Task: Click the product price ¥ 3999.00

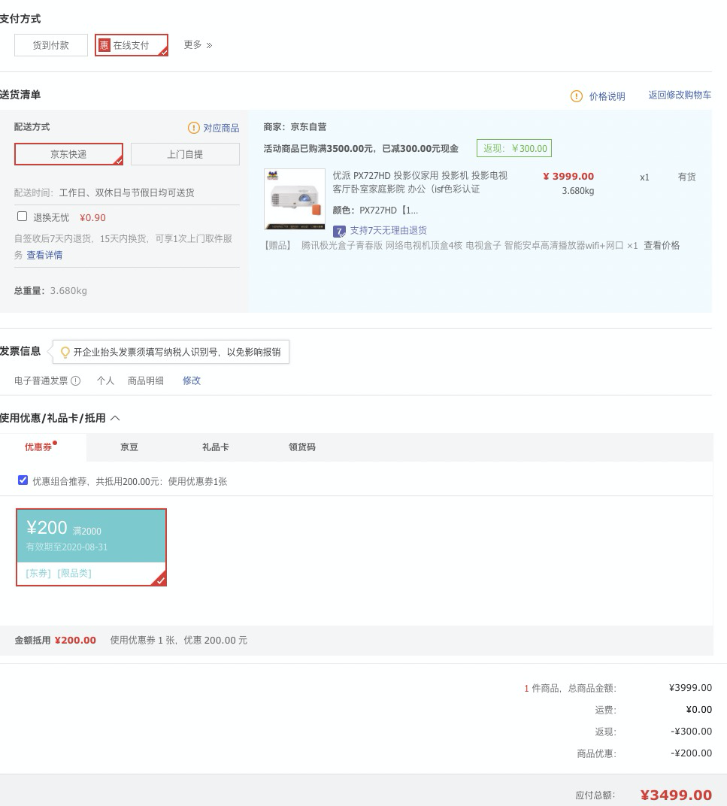Action: point(568,176)
